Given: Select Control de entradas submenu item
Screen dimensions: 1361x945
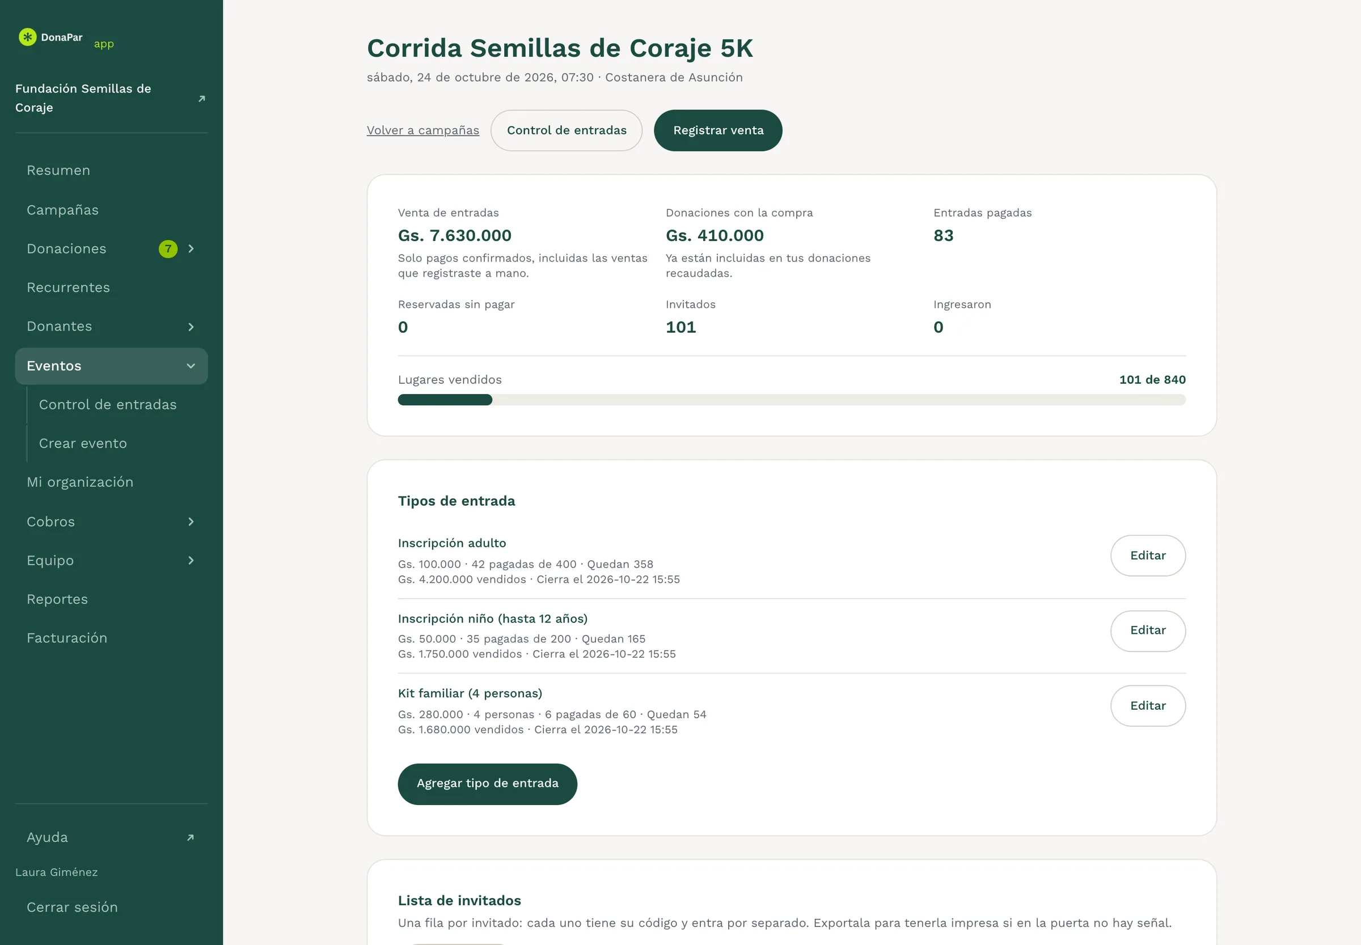Looking at the screenshot, I should [117, 404].
